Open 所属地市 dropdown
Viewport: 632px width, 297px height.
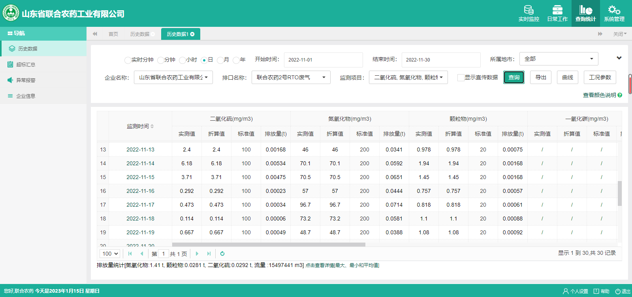[559, 59]
